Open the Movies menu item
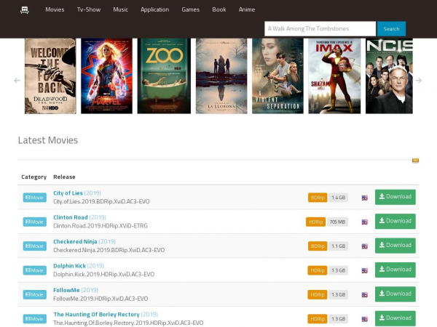The width and height of the screenshot is (437, 327). click(x=55, y=9)
